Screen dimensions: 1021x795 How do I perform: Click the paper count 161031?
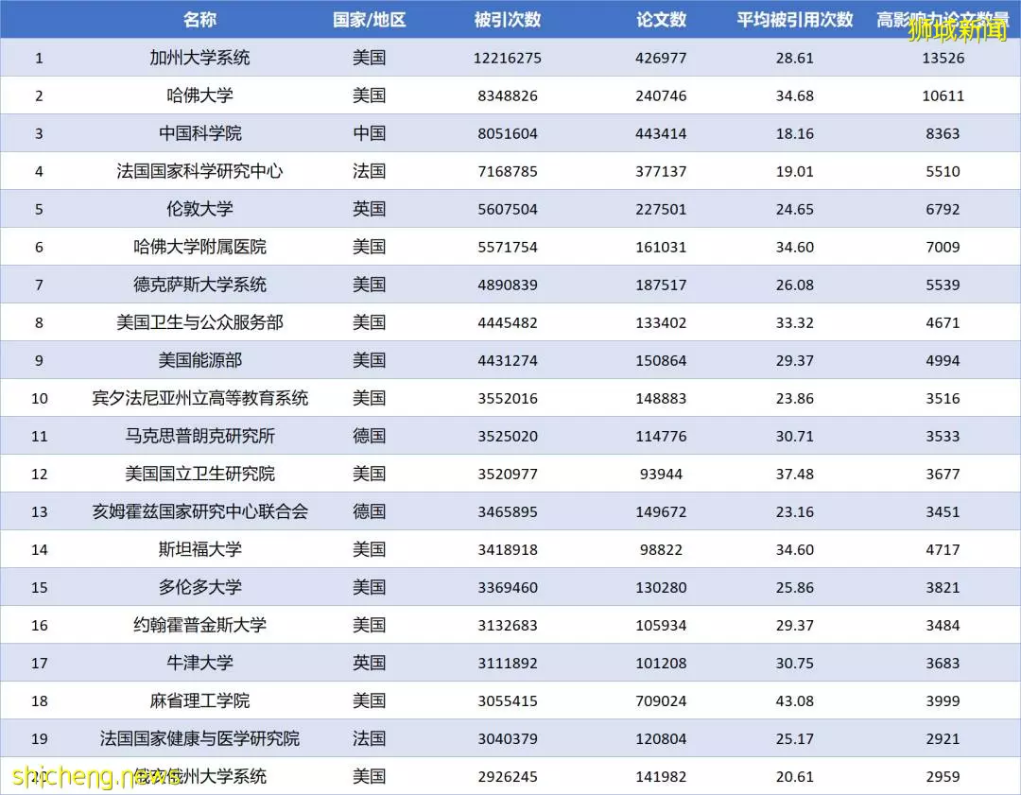pyautogui.click(x=661, y=247)
